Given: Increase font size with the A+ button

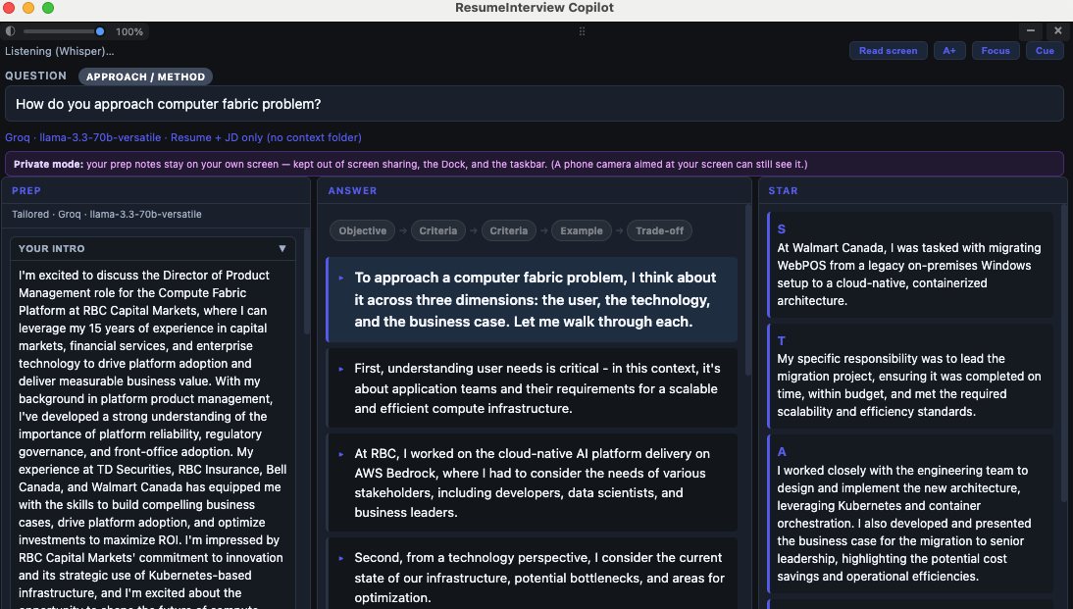Looking at the screenshot, I should click(949, 51).
